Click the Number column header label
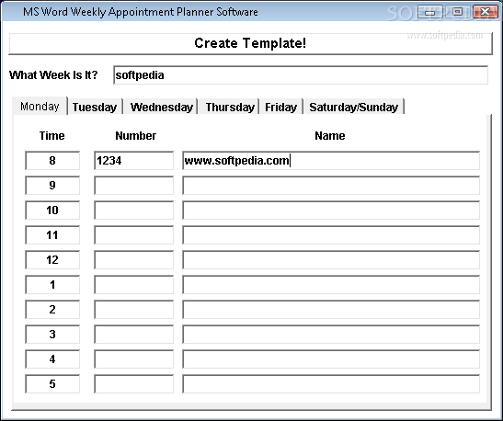503x421 pixels. (x=136, y=136)
